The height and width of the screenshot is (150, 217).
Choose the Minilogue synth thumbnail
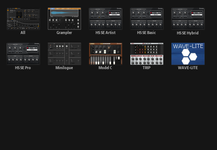pos(64,54)
